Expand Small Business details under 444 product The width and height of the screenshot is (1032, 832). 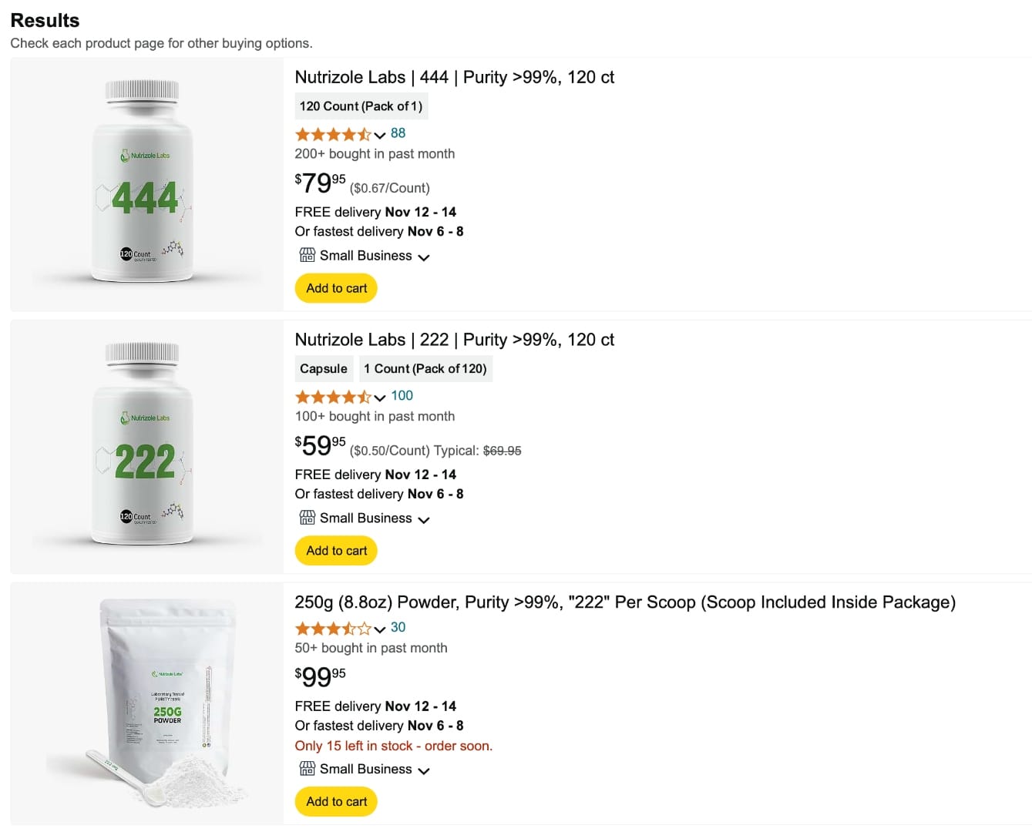coord(424,257)
